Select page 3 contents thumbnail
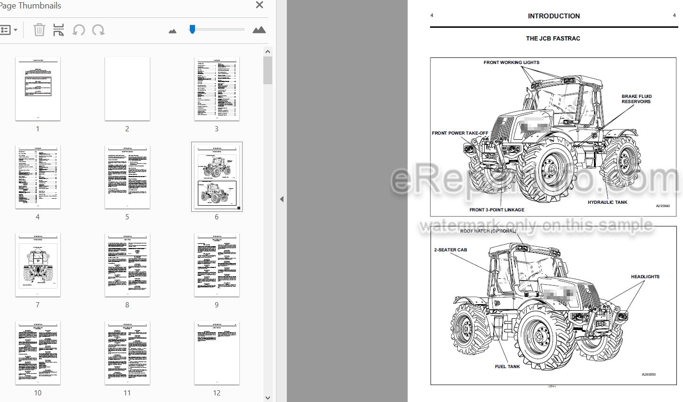Screen dimensions: 683x402 click(217, 89)
